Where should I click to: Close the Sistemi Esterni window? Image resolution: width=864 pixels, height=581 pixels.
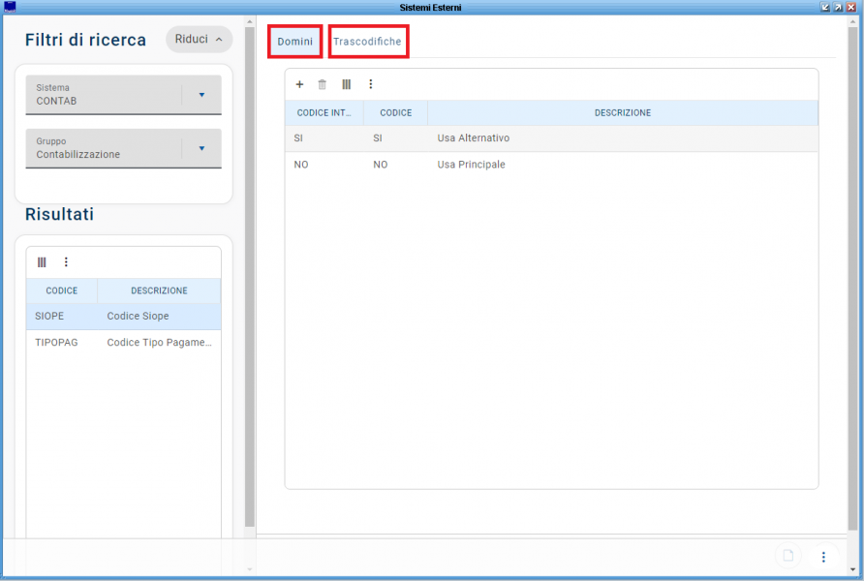point(851,7)
